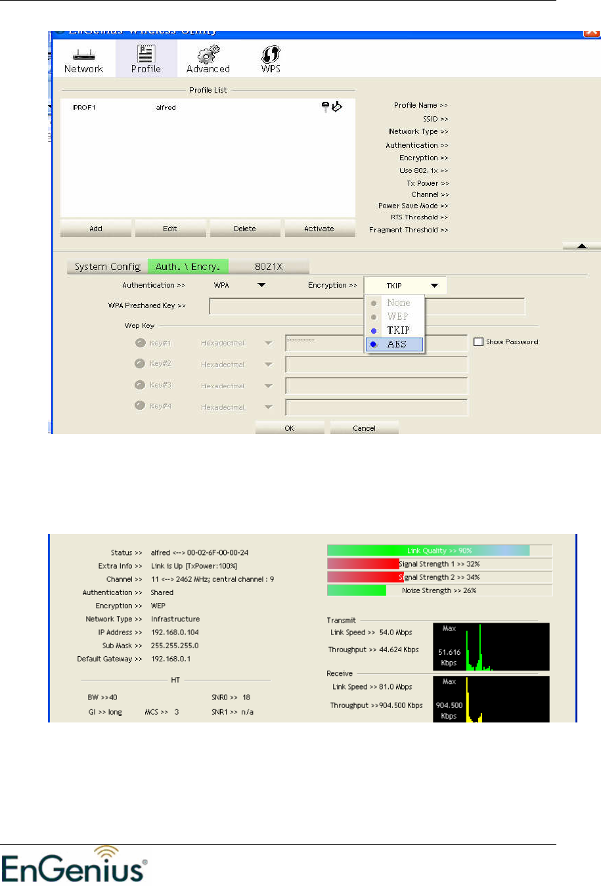The image size is (601, 886).
Task: Choose TKIP in the encryption list
Action: tap(395, 330)
